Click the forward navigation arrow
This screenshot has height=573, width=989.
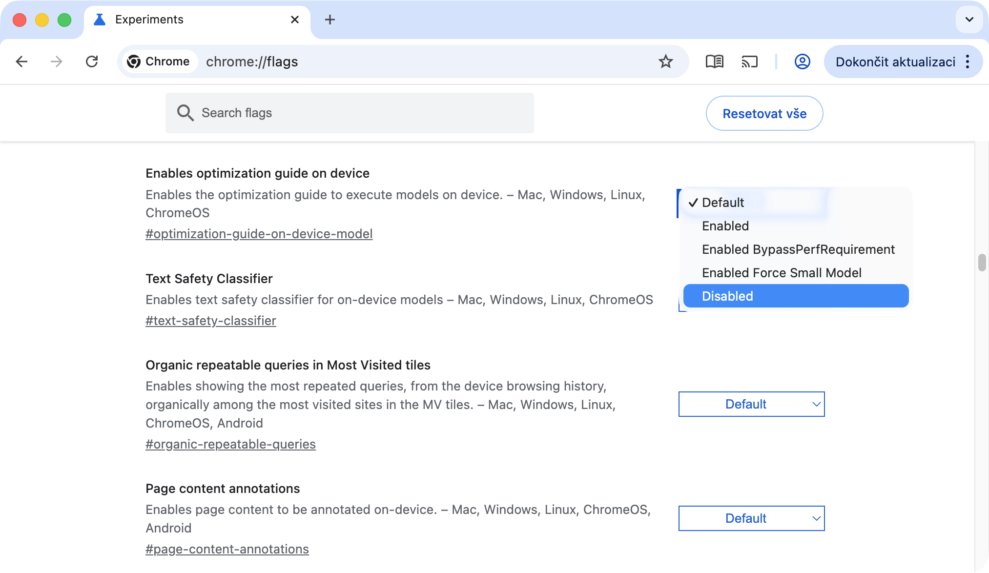[57, 61]
